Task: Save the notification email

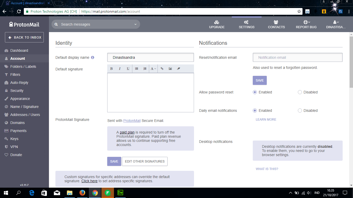Action: 260,80
